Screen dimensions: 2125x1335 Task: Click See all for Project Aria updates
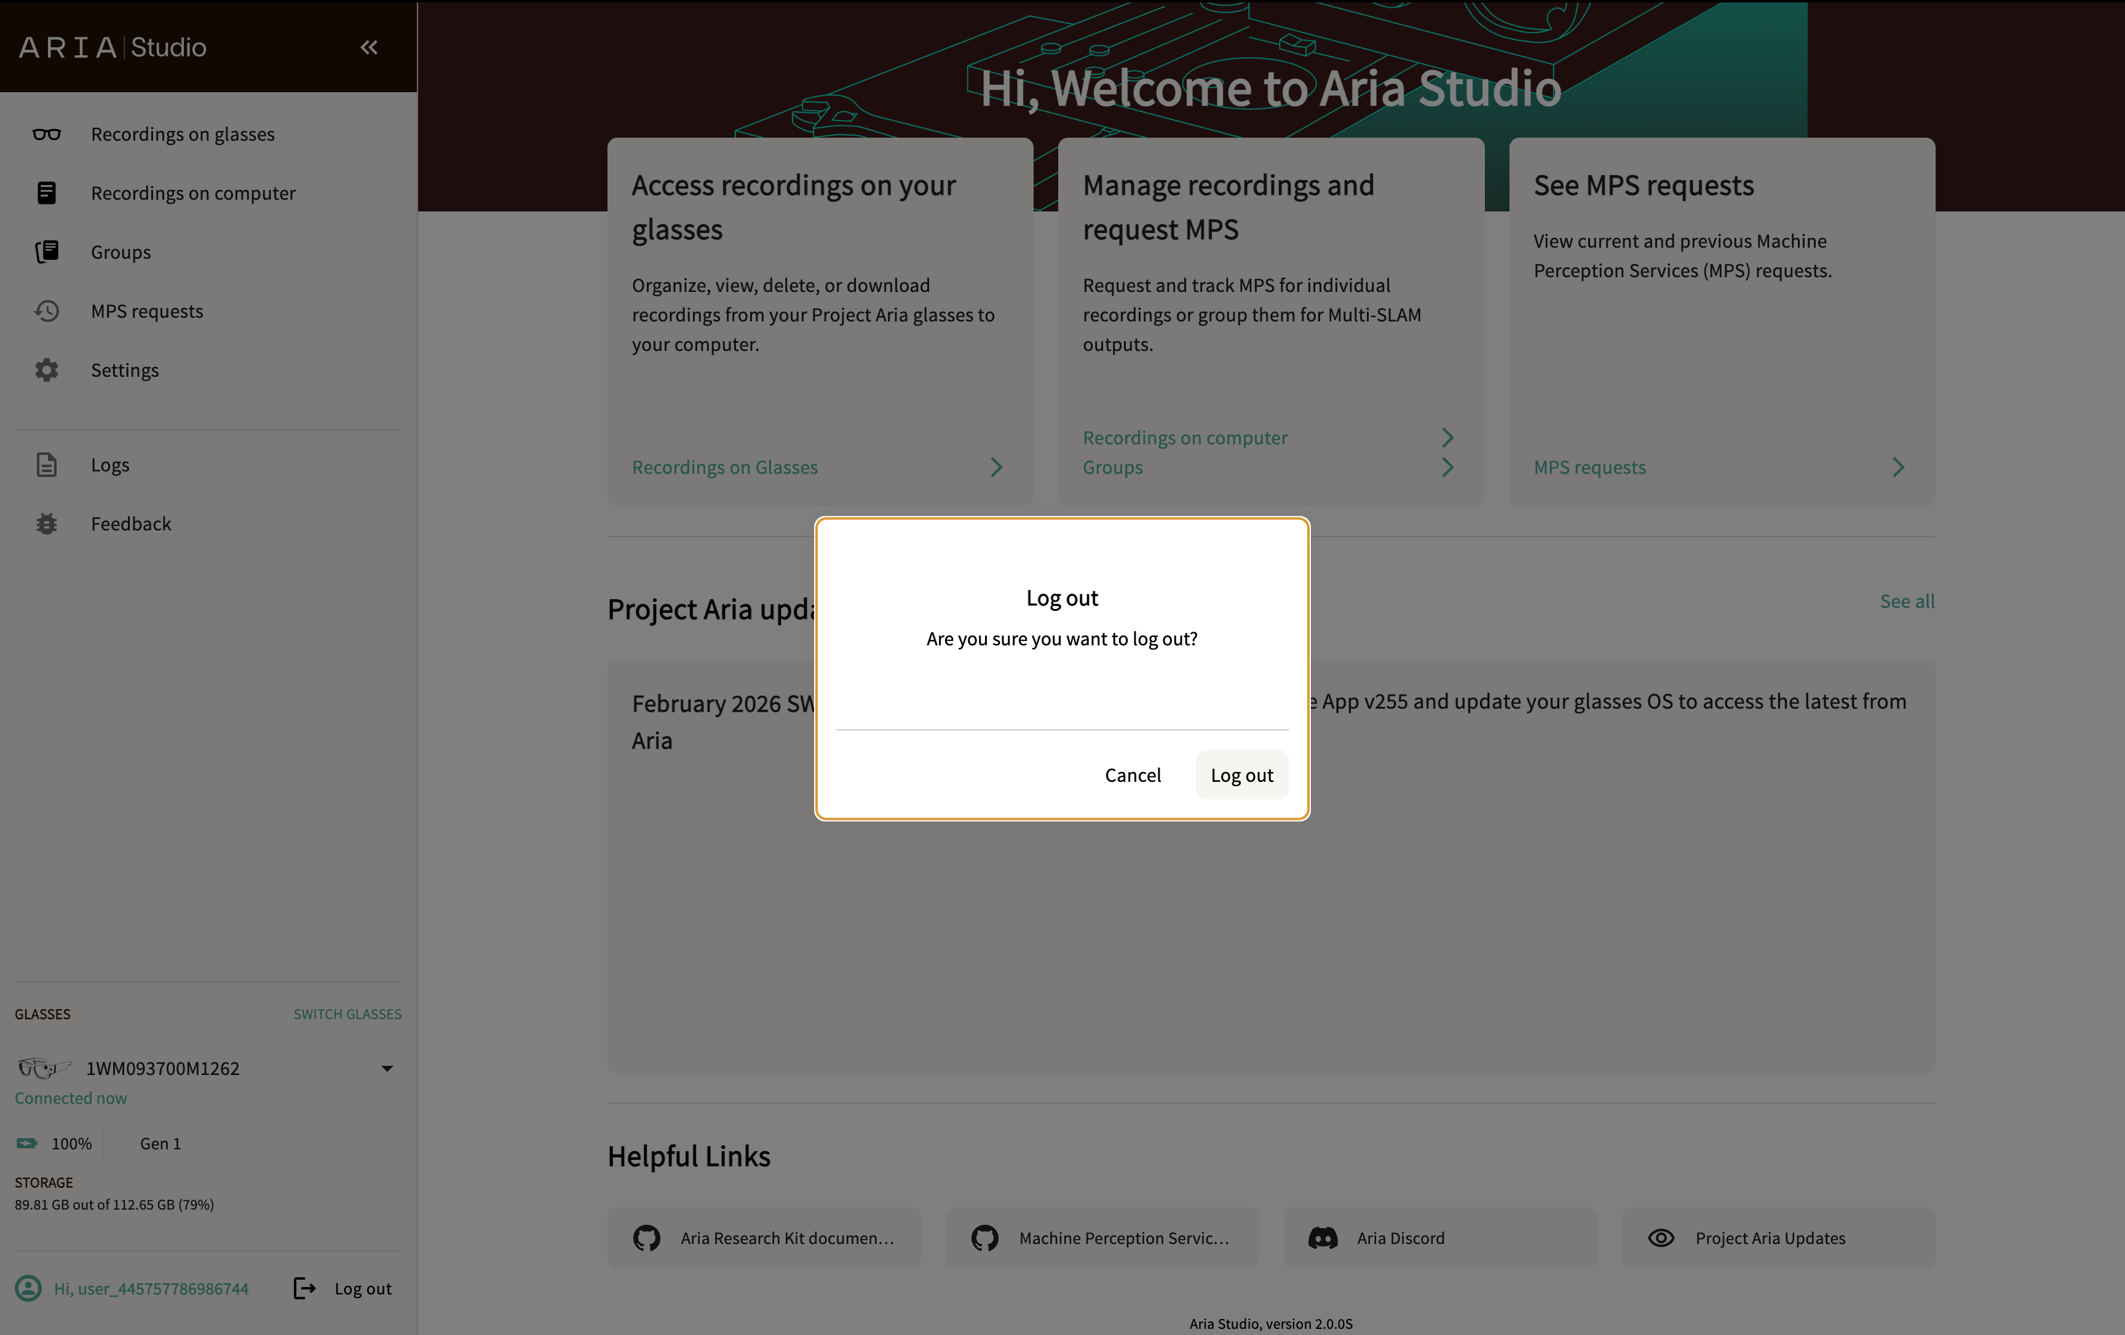pyautogui.click(x=1907, y=602)
